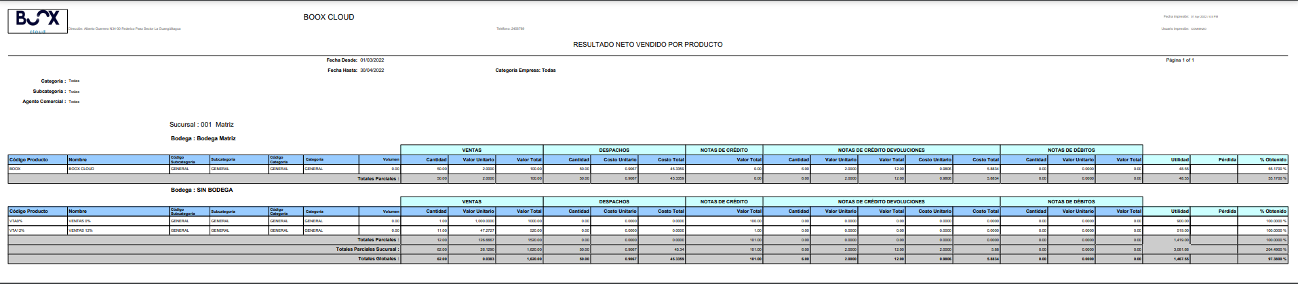Click 'Totales Parciales :' label in Bodega Matriz table
Screen dimensions: 1298x284
point(378,179)
